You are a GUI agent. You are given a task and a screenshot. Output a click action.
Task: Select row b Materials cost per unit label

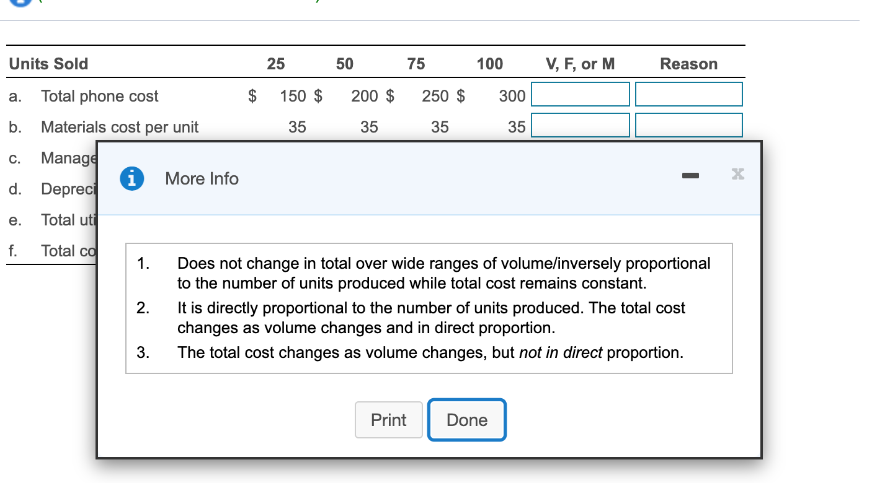pos(120,127)
